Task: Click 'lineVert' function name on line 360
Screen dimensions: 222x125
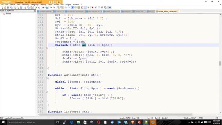Action: tap(71, 112)
